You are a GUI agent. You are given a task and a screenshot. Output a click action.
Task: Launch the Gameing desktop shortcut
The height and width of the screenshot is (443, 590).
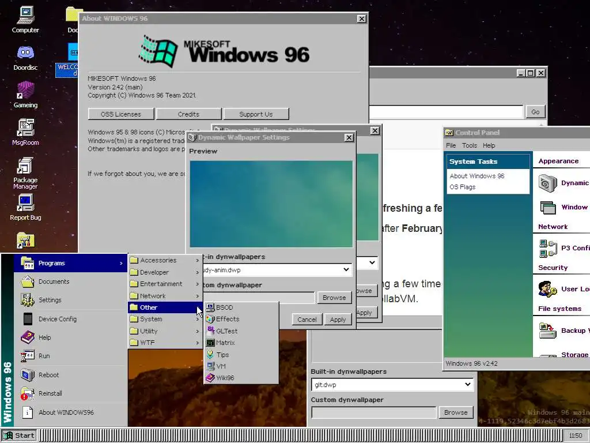25,95
